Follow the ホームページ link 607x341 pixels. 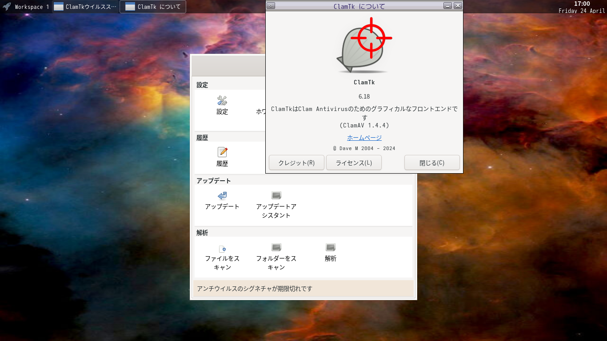pos(364,138)
